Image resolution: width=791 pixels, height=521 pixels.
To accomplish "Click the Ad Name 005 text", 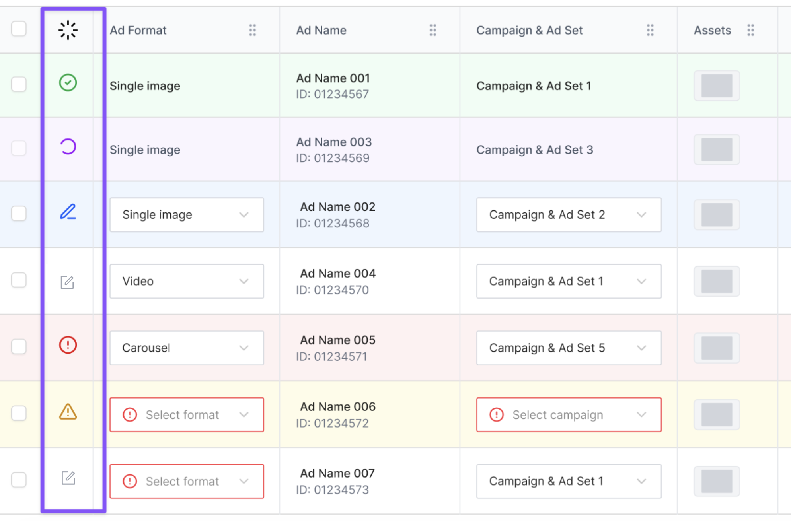I will point(337,340).
